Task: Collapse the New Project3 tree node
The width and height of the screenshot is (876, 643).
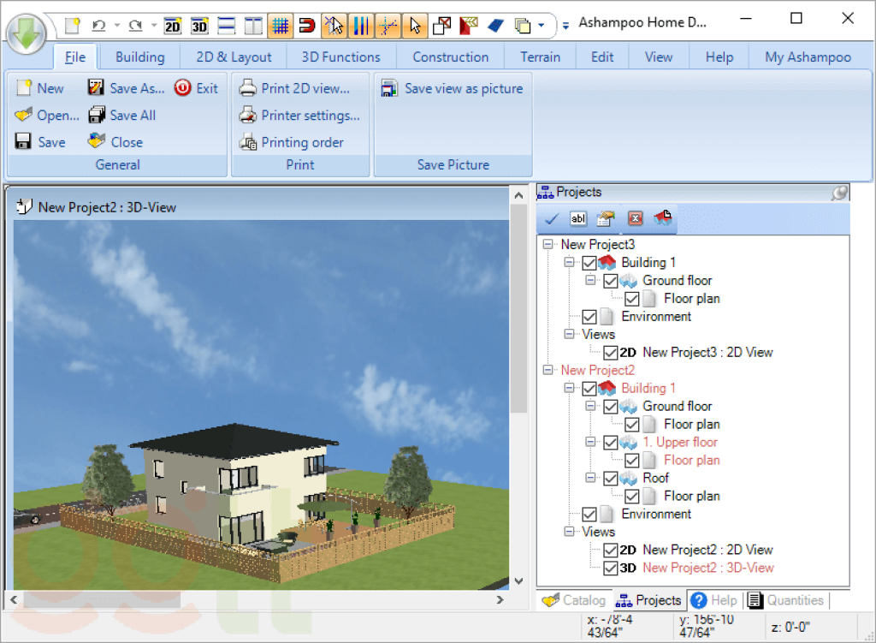Action: (x=548, y=245)
